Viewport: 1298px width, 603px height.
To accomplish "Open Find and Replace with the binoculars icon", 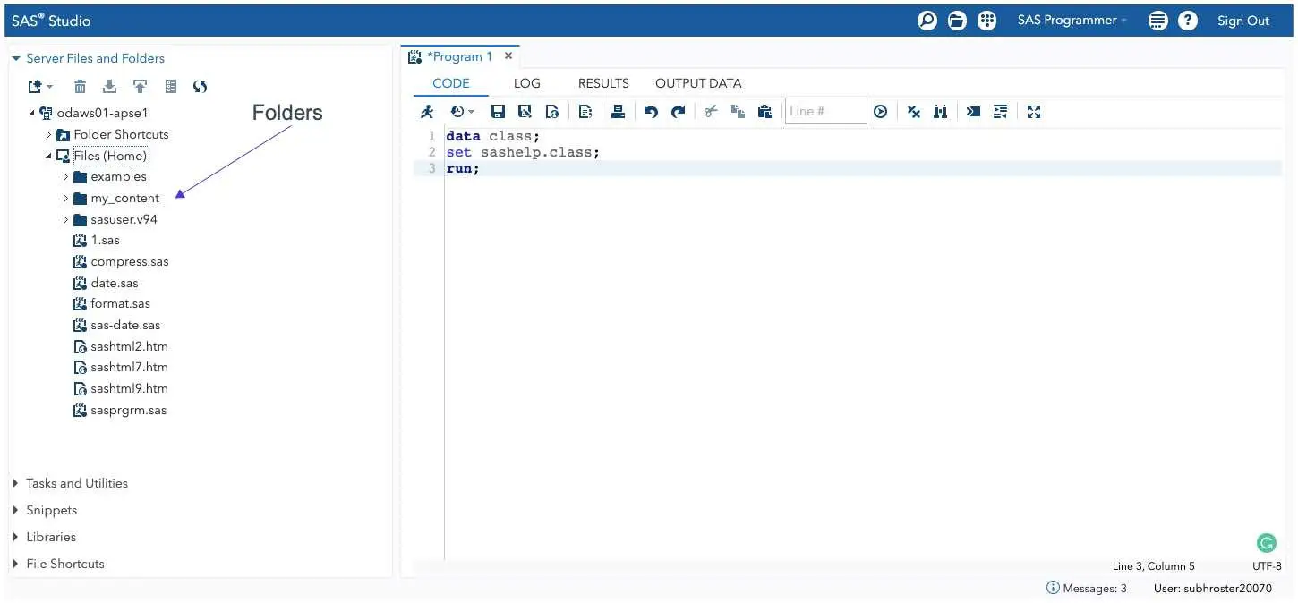I will point(940,112).
